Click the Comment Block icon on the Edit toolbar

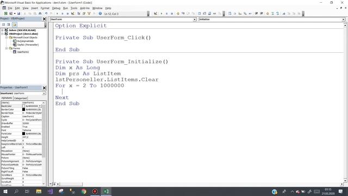272,14
